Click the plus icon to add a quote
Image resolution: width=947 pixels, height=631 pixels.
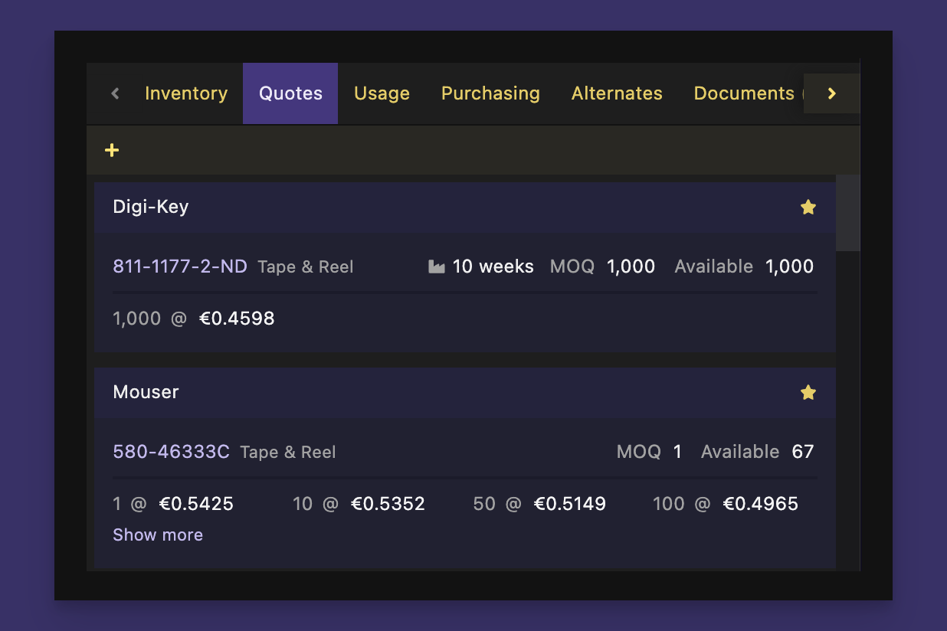point(112,150)
